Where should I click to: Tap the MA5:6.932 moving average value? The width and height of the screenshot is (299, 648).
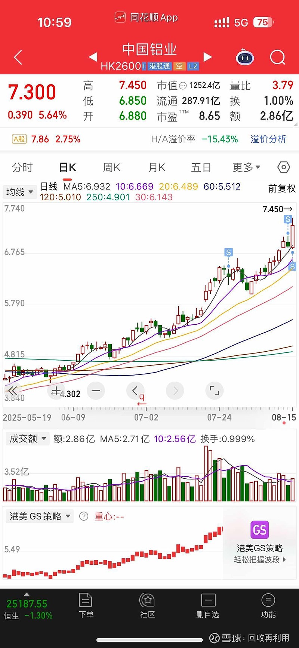click(87, 186)
